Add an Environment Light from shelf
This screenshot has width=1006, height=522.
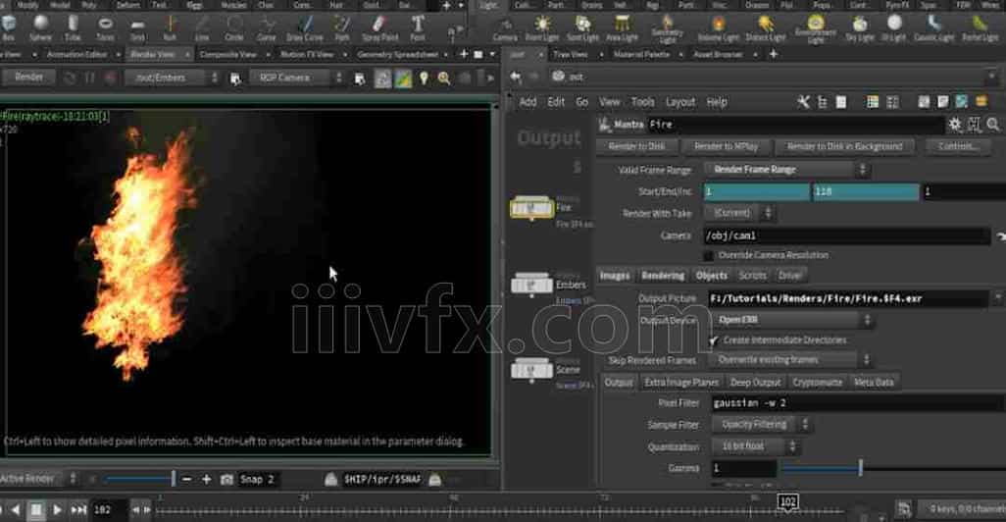tap(816, 28)
